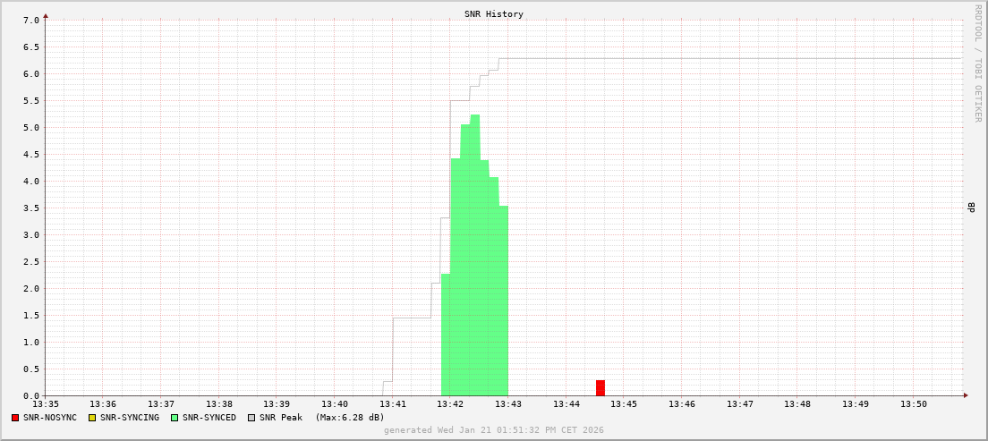Click the 3.5 label on the y-axis
The height and width of the screenshot is (441, 988).
coord(30,208)
